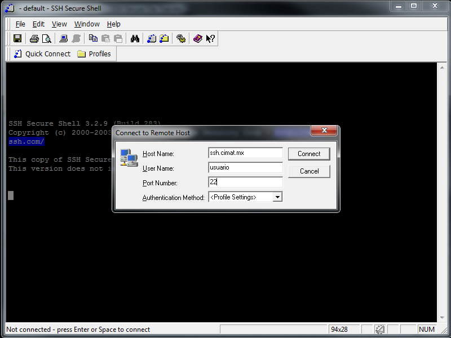Click the terminal scrollbar up arrow

coord(442,68)
